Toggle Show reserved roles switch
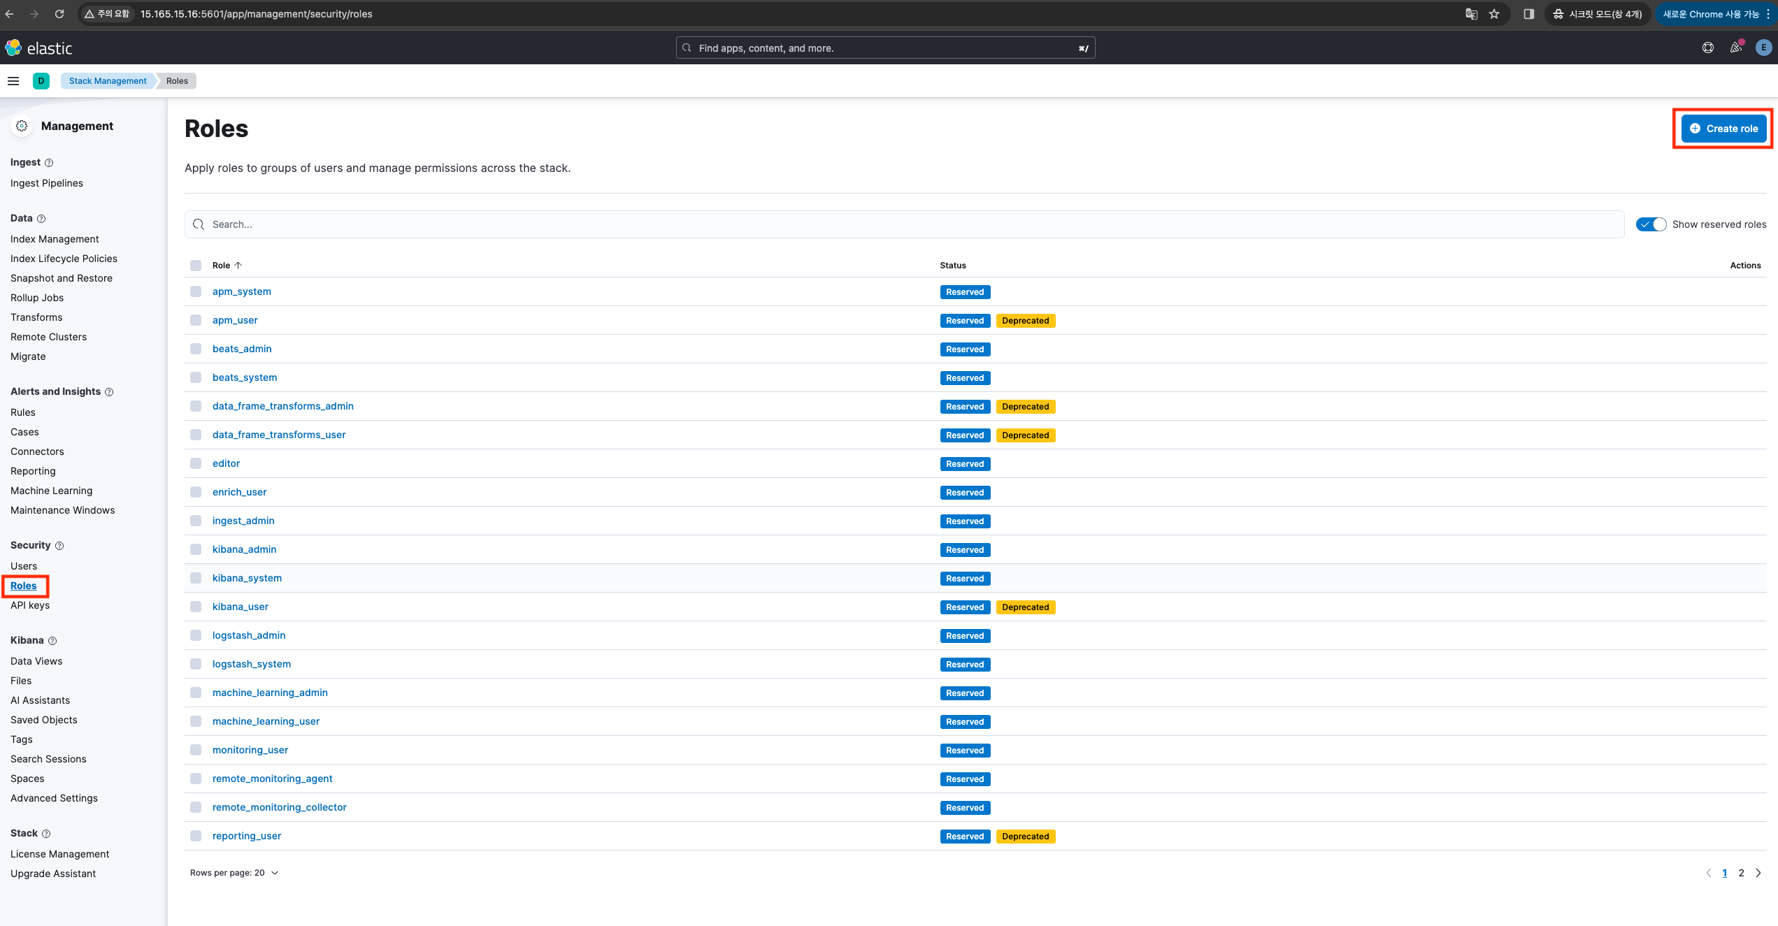1778x926 pixels. click(1651, 224)
